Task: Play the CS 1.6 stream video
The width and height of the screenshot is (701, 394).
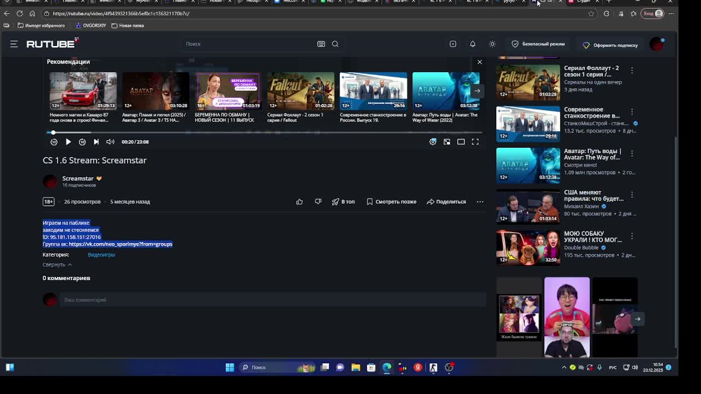Action: 68,142
